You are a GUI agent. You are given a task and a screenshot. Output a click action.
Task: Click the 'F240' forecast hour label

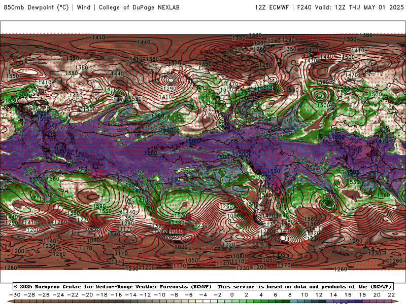click(x=304, y=7)
